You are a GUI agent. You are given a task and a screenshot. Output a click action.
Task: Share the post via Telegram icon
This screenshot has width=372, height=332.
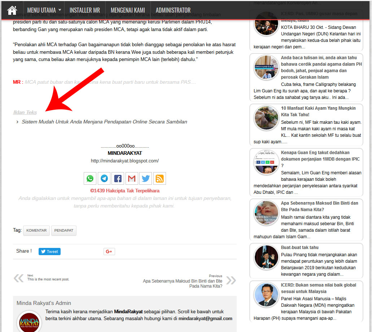pos(104,178)
